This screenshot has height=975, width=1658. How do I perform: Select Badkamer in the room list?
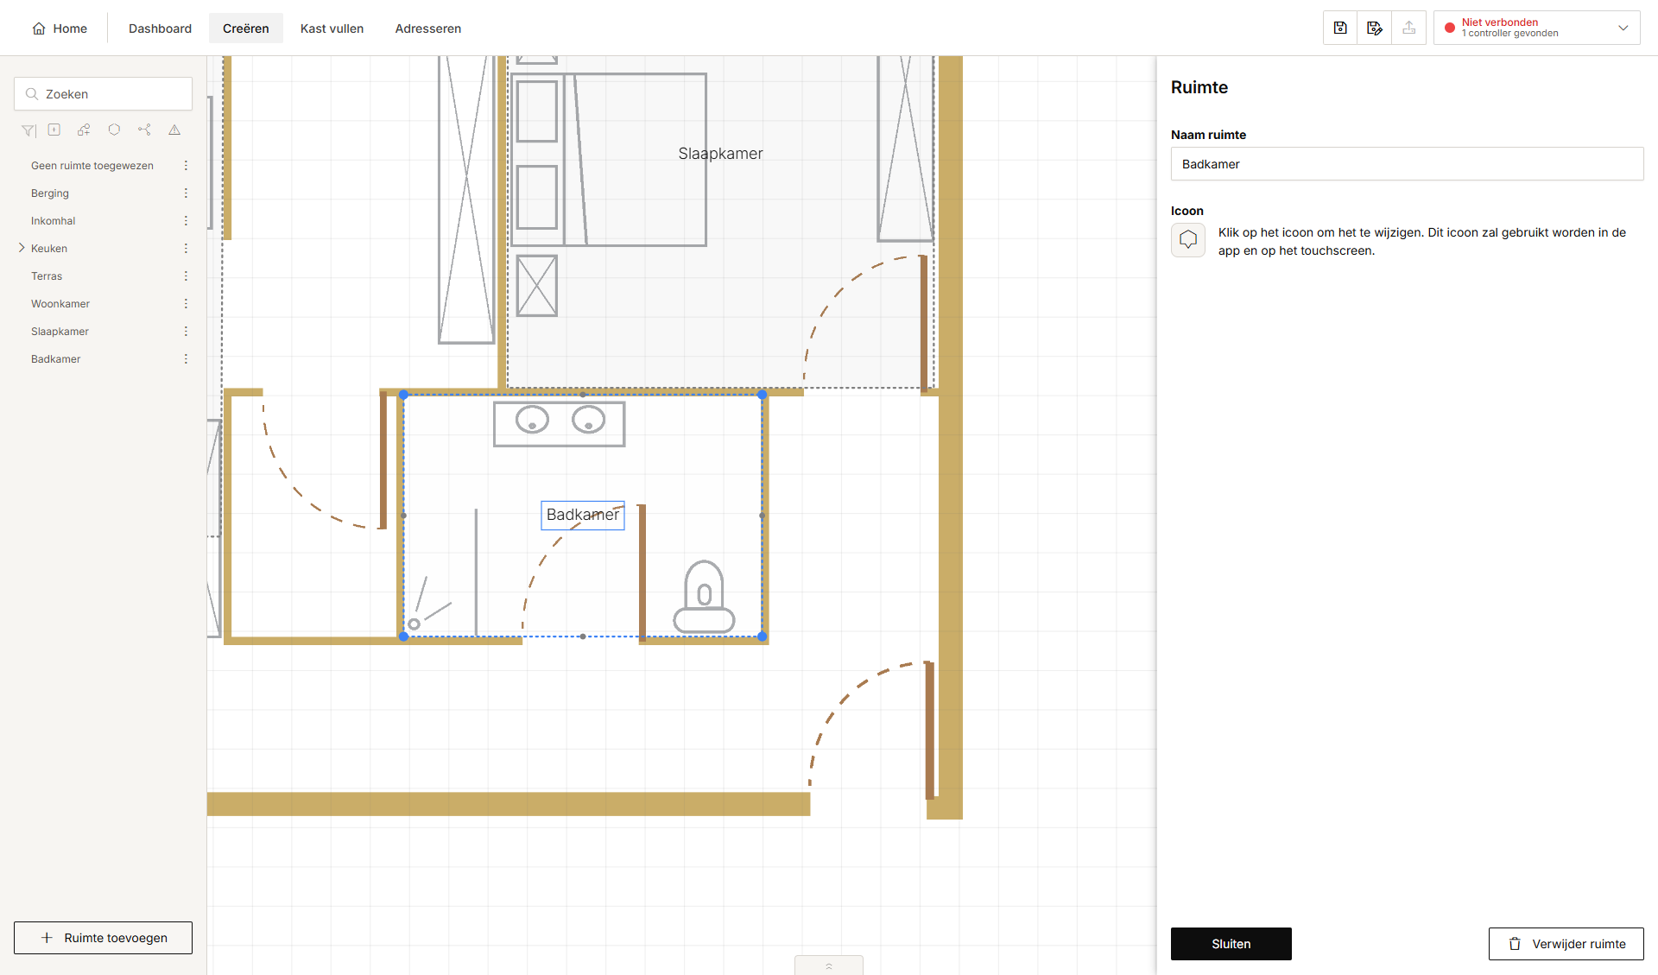(x=56, y=359)
